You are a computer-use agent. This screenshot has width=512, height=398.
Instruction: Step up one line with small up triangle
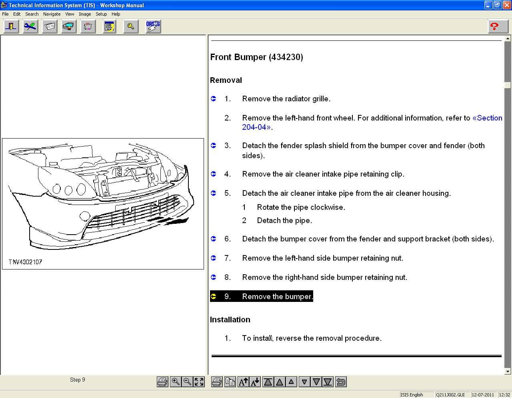click(x=291, y=382)
